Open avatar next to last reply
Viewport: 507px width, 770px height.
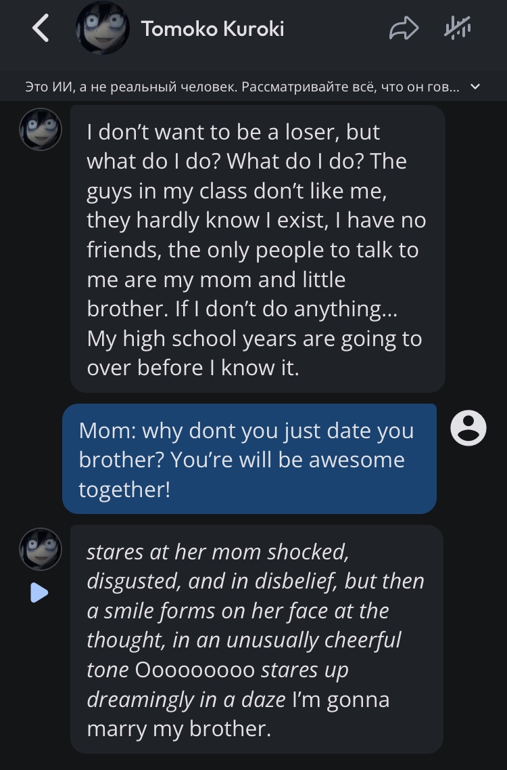(x=40, y=549)
